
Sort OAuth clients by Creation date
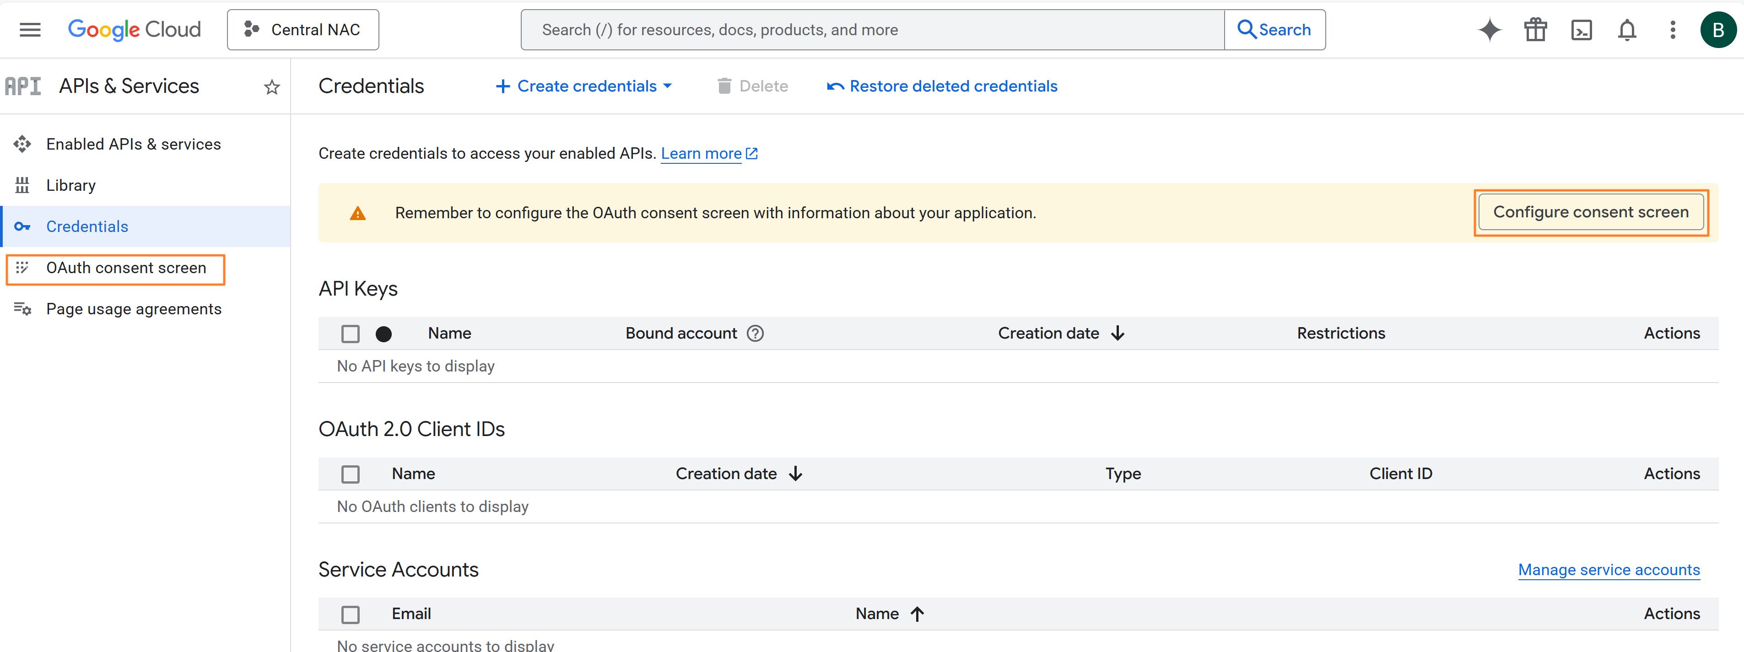click(x=739, y=473)
